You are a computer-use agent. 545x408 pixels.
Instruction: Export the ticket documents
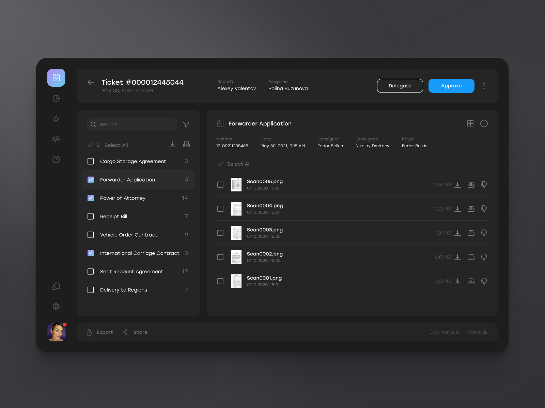[x=99, y=332]
